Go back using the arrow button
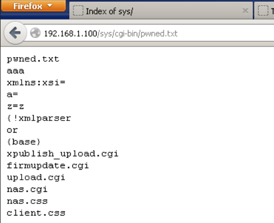 [x=15, y=33]
